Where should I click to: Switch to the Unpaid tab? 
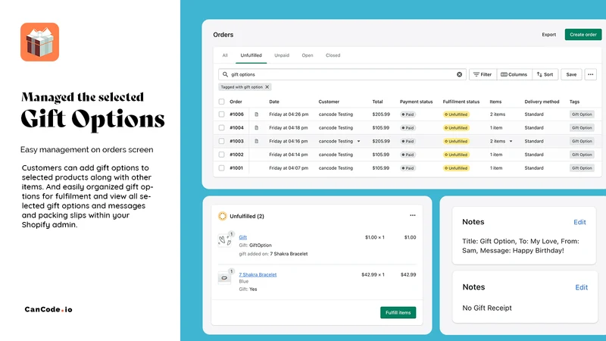(x=282, y=55)
